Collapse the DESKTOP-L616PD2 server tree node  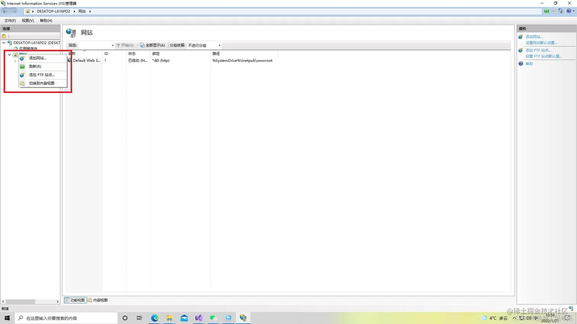[x=4, y=43]
